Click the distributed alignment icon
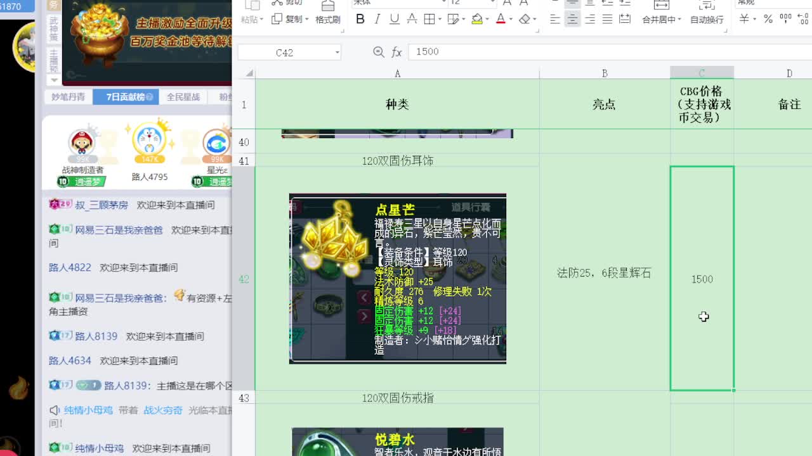This screenshot has width=812, height=456. click(x=625, y=20)
